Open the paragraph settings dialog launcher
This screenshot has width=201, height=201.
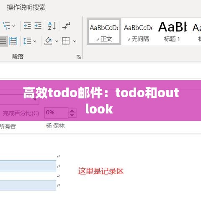point(79,57)
